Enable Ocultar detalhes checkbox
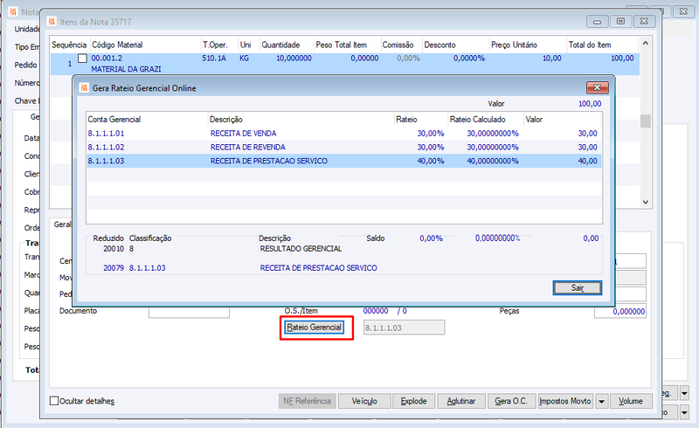Viewport: 699px width, 428px height. [54, 401]
